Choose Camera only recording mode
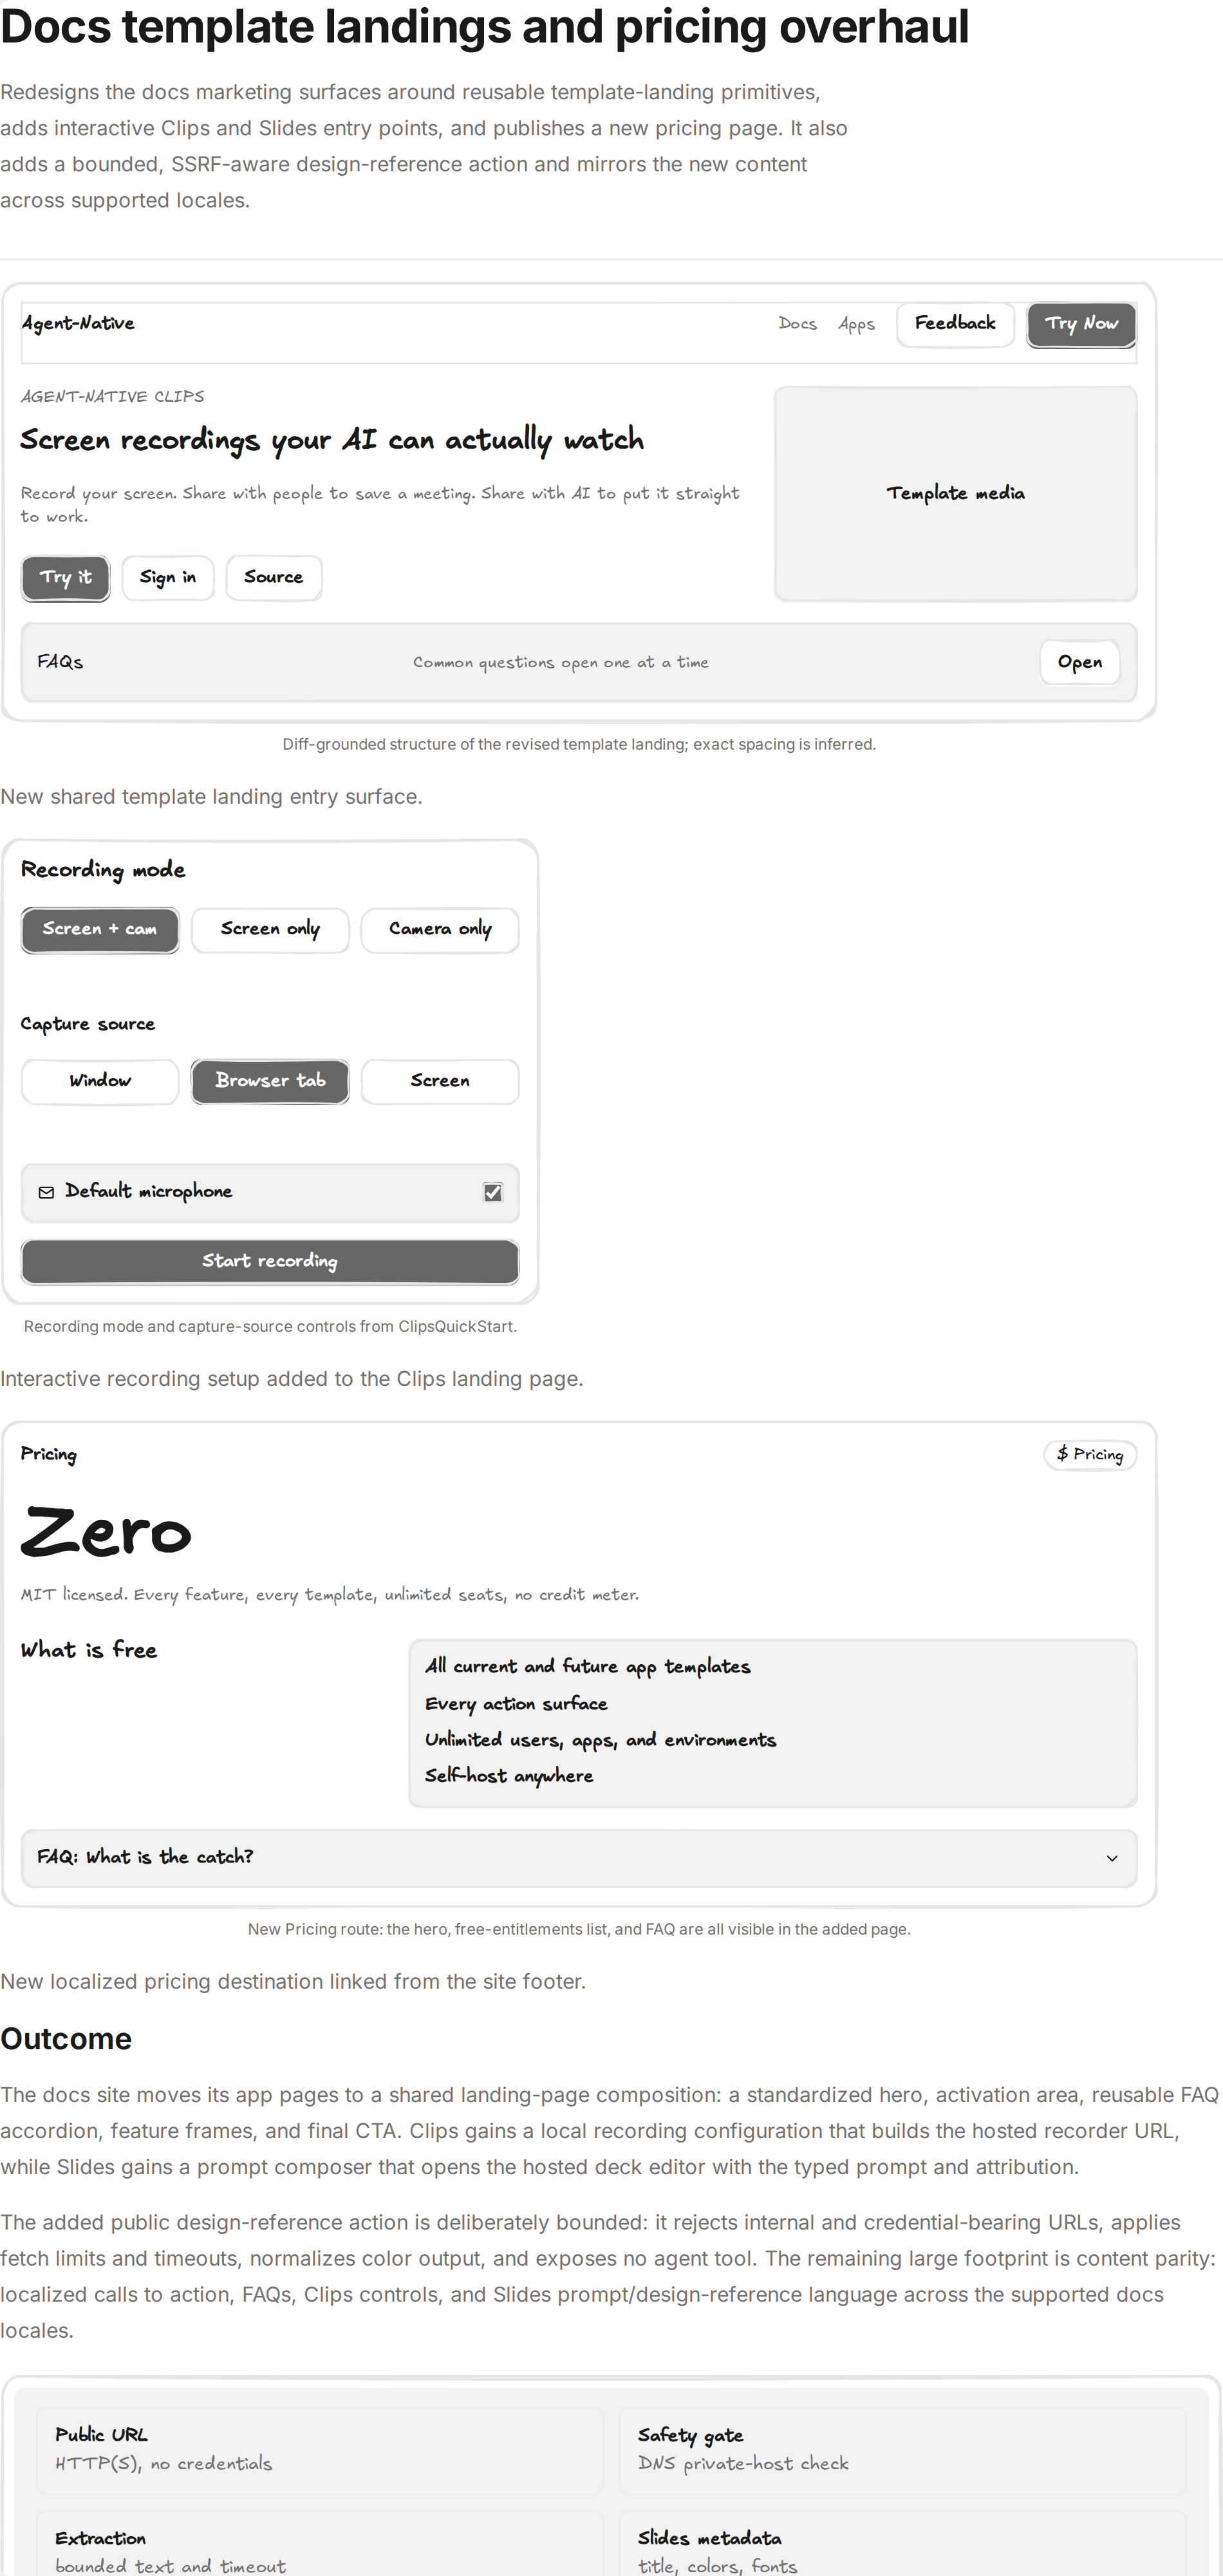This screenshot has width=1223, height=2576. pyautogui.click(x=440, y=930)
